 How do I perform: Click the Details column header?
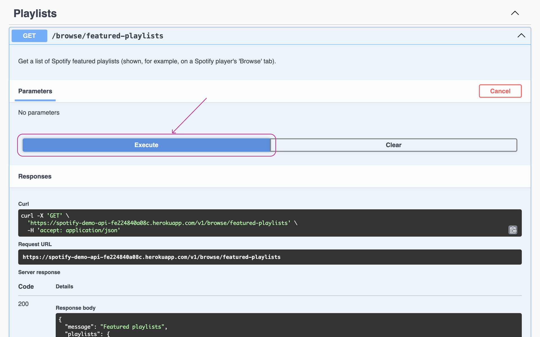64,286
